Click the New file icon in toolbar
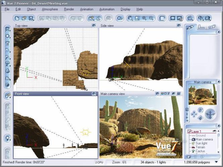This screenshot has width=223, height=167. (17, 18)
